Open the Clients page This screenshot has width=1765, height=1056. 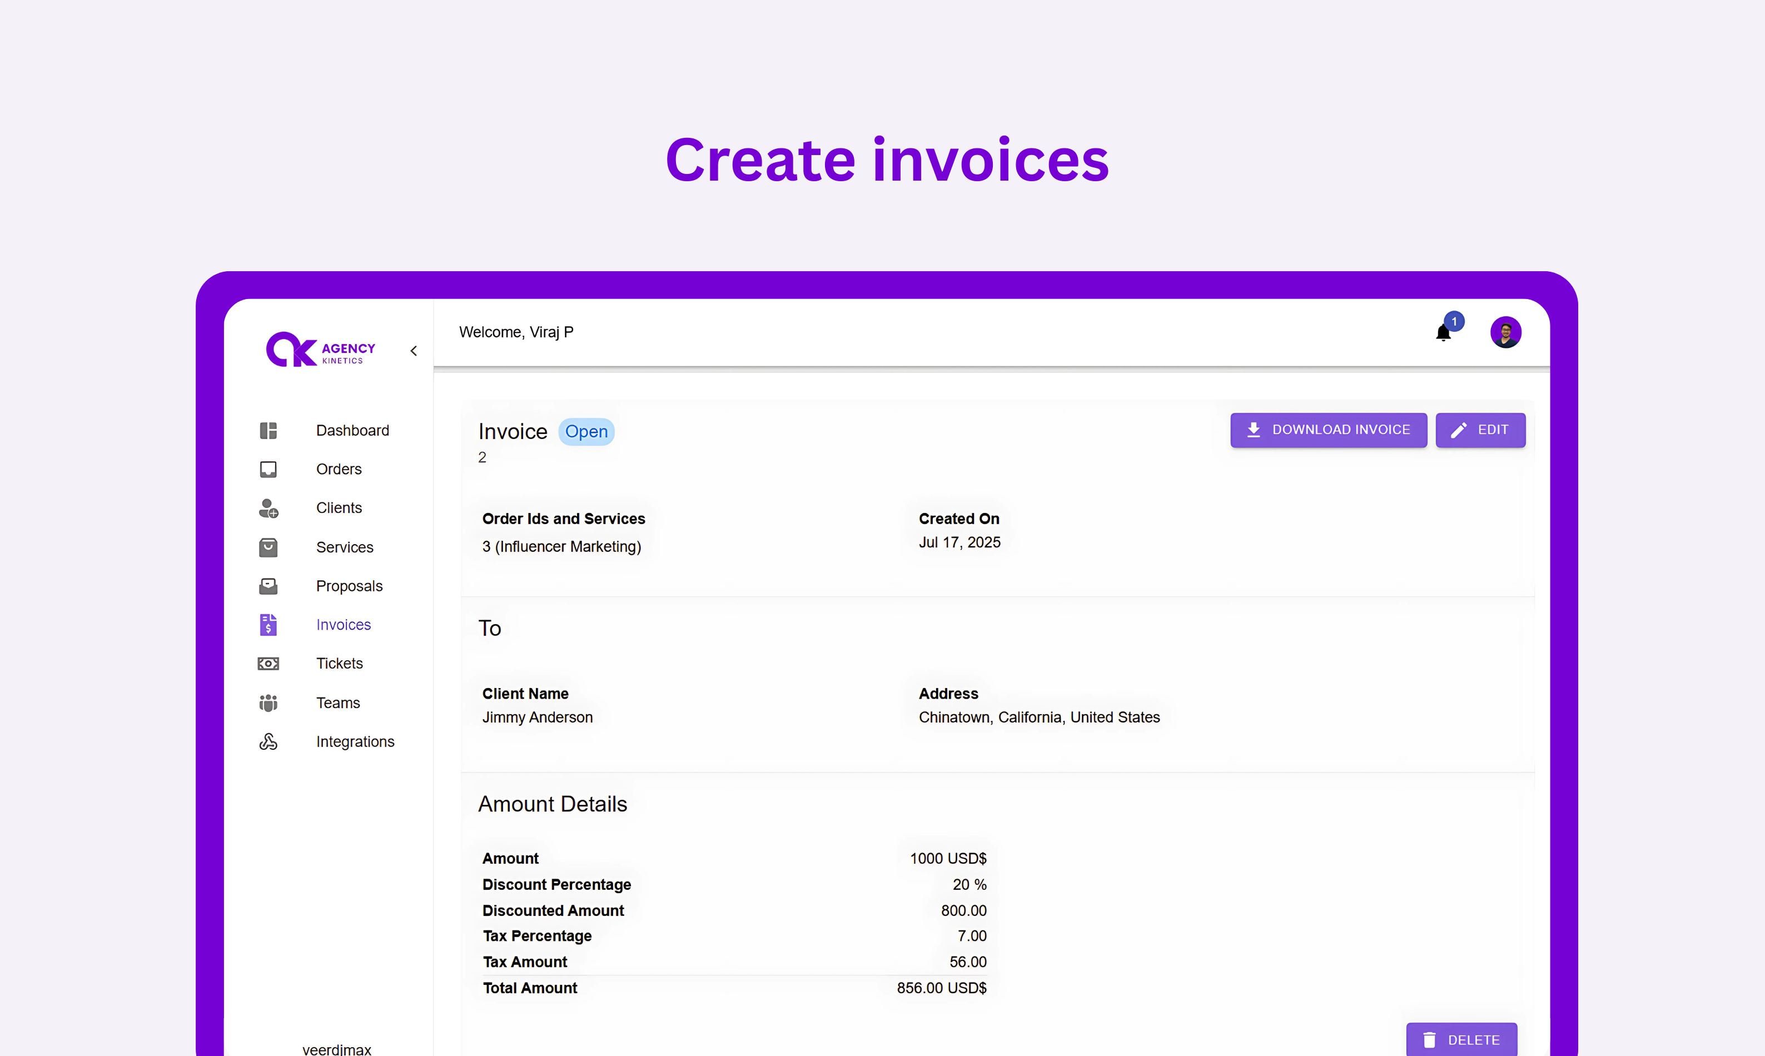[x=339, y=508]
